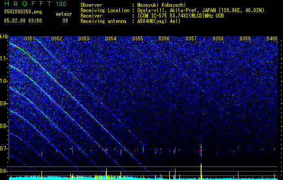Click the A504HB(yagi 4el) antenna text
283x180 pixels.
click(159, 21)
